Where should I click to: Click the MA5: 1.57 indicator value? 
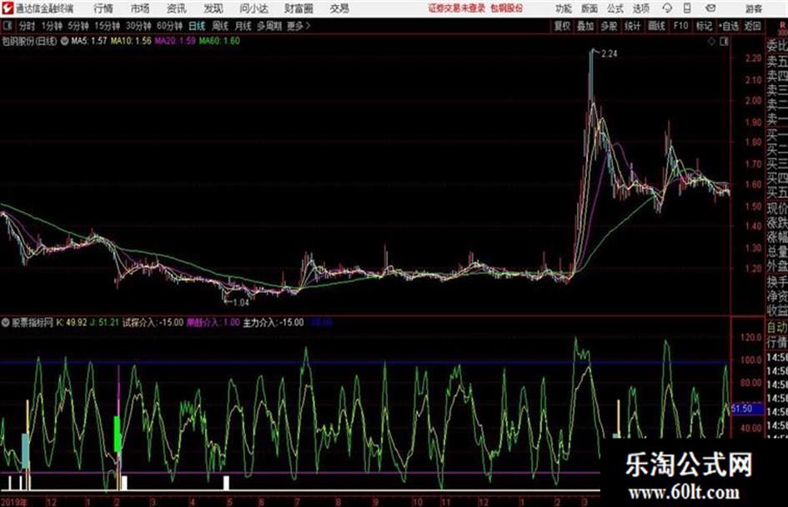pos(89,41)
